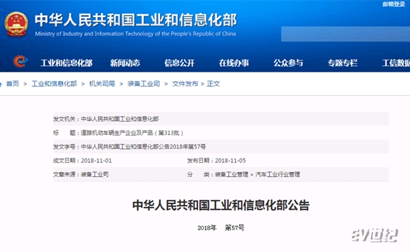The height and width of the screenshot is (252, 410).
Task: Click 工业和信息化部 breadcrumb link
Action: pyautogui.click(x=54, y=83)
